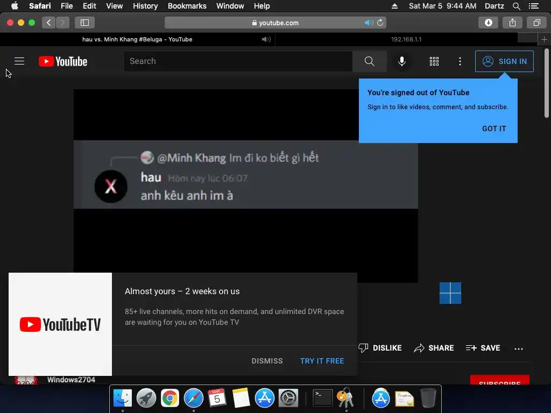
Task: Open a new Safari tab with plus
Action: point(544,39)
